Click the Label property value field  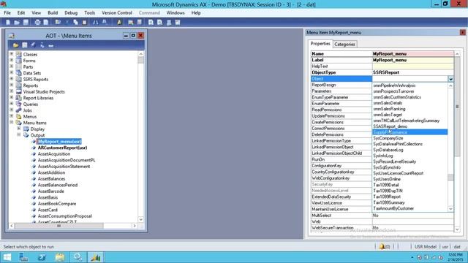tap(412, 60)
